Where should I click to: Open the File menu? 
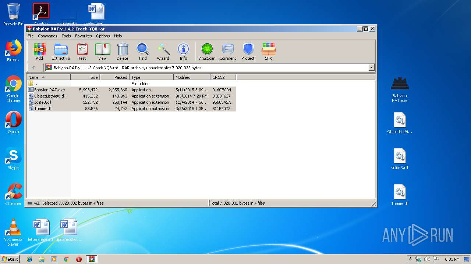[31, 36]
